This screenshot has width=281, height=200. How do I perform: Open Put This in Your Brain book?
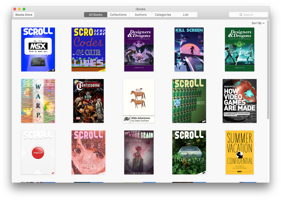coord(139,152)
